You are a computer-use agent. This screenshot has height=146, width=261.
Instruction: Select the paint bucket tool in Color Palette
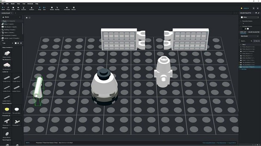click(x=256, y=13)
